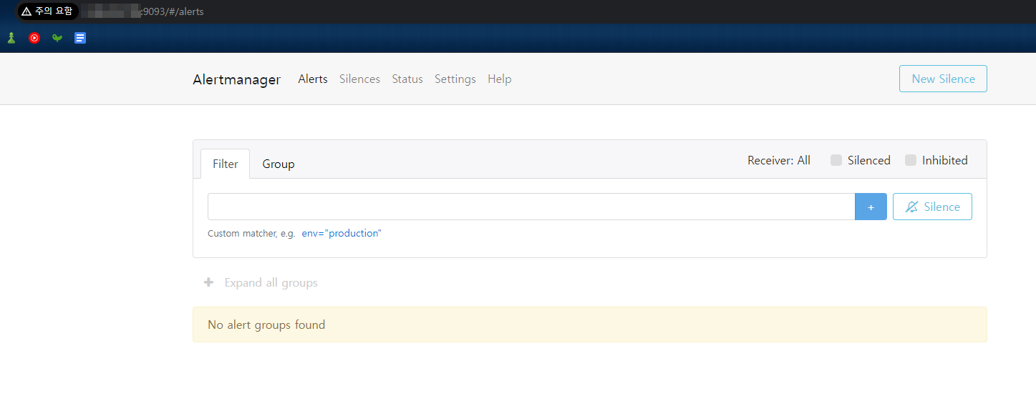
Task: Open the Receiver: All selector
Action: [x=779, y=160]
